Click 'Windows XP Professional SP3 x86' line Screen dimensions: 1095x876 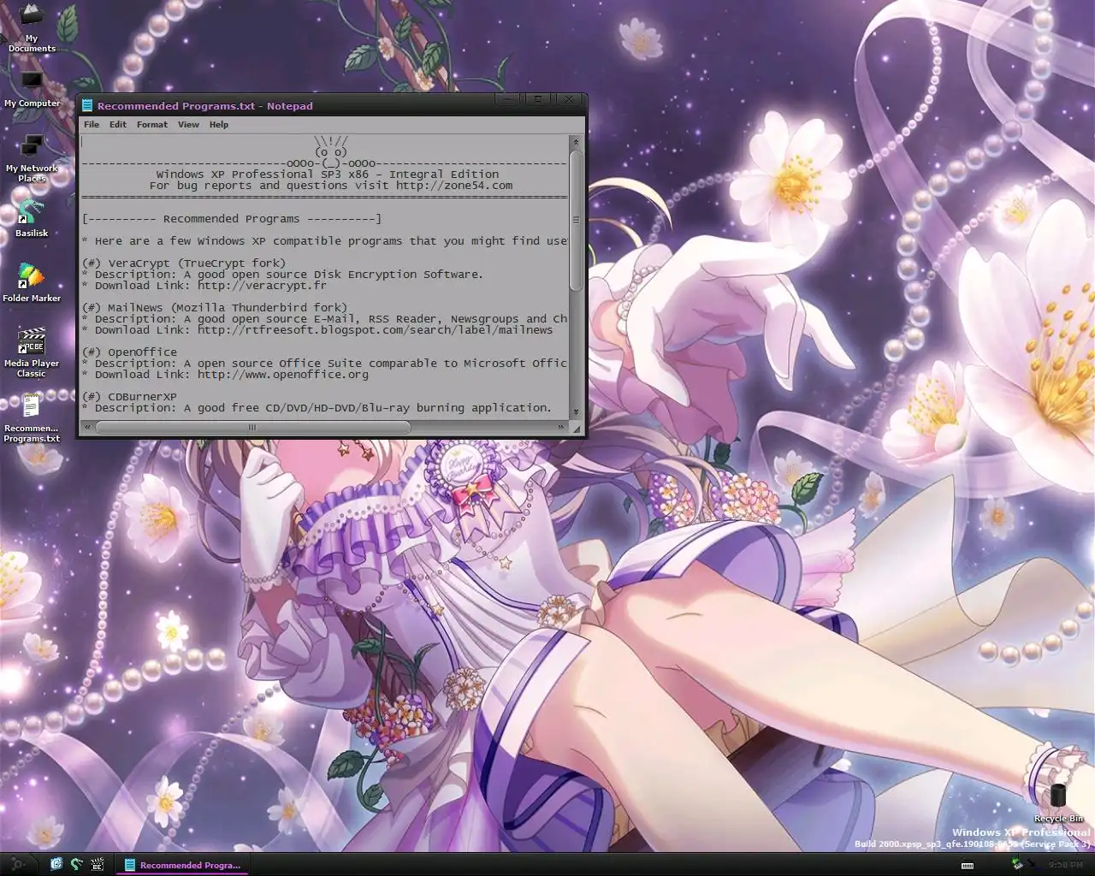[328, 175]
